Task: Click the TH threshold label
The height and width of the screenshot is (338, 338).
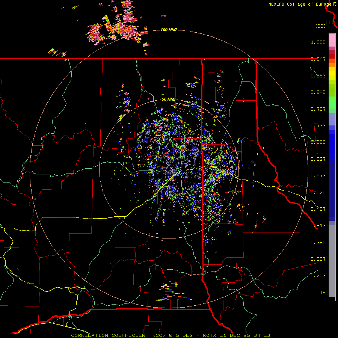Action: (323, 293)
